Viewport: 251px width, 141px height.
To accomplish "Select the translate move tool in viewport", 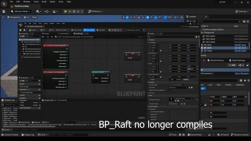I will coord(127,17).
